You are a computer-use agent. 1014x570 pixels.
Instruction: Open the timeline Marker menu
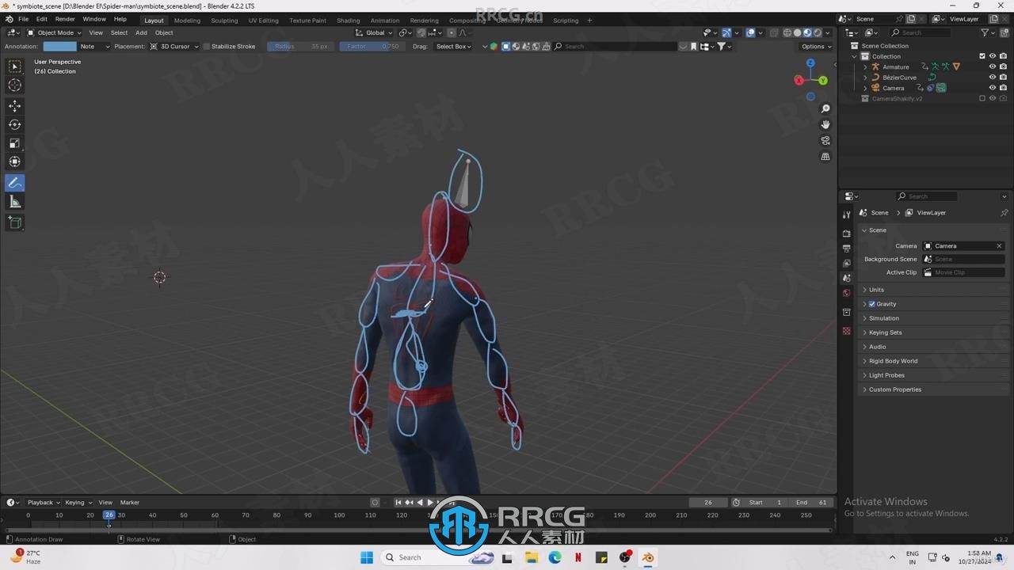click(130, 503)
